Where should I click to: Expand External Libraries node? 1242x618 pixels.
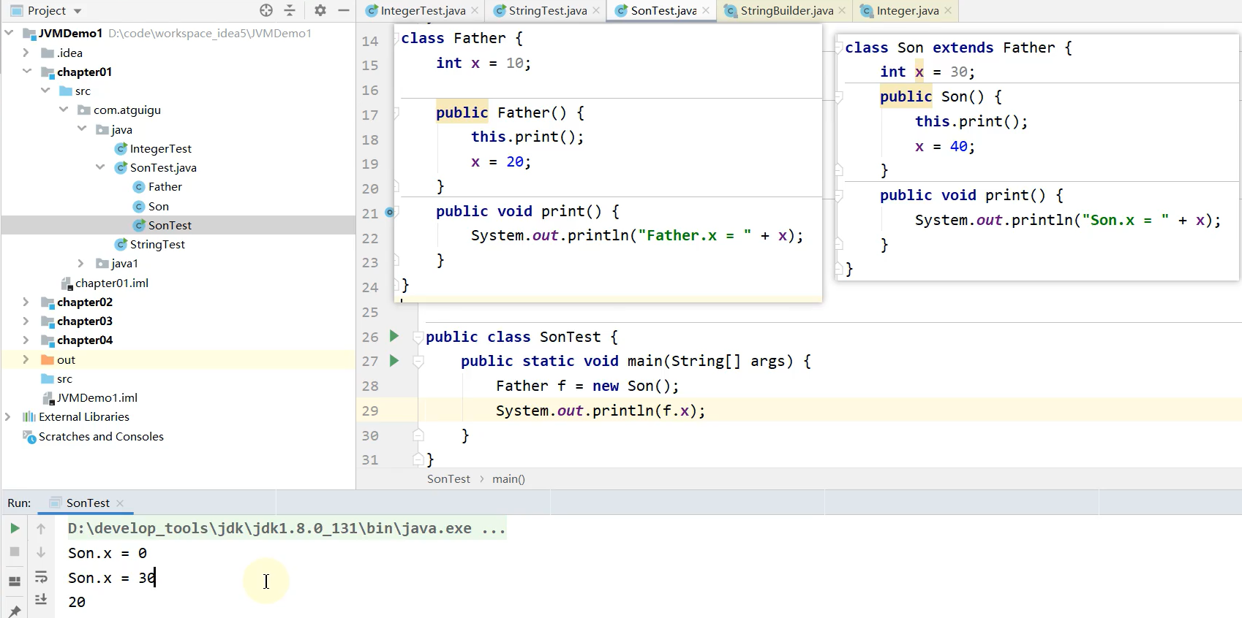[8, 416]
